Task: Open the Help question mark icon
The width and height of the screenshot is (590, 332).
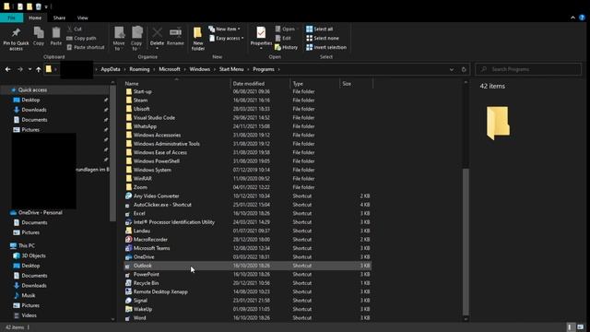Action: pyautogui.click(x=582, y=18)
